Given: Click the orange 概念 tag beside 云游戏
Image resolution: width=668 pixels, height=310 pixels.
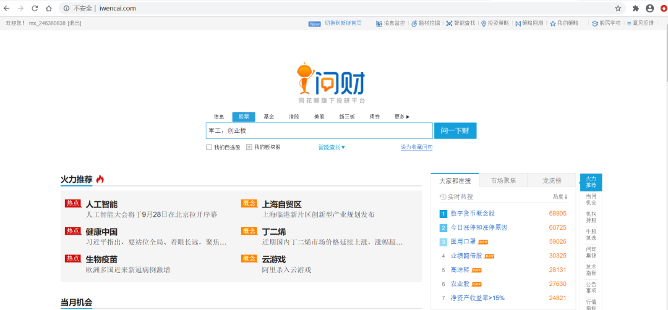Looking at the screenshot, I should [249, 259].
